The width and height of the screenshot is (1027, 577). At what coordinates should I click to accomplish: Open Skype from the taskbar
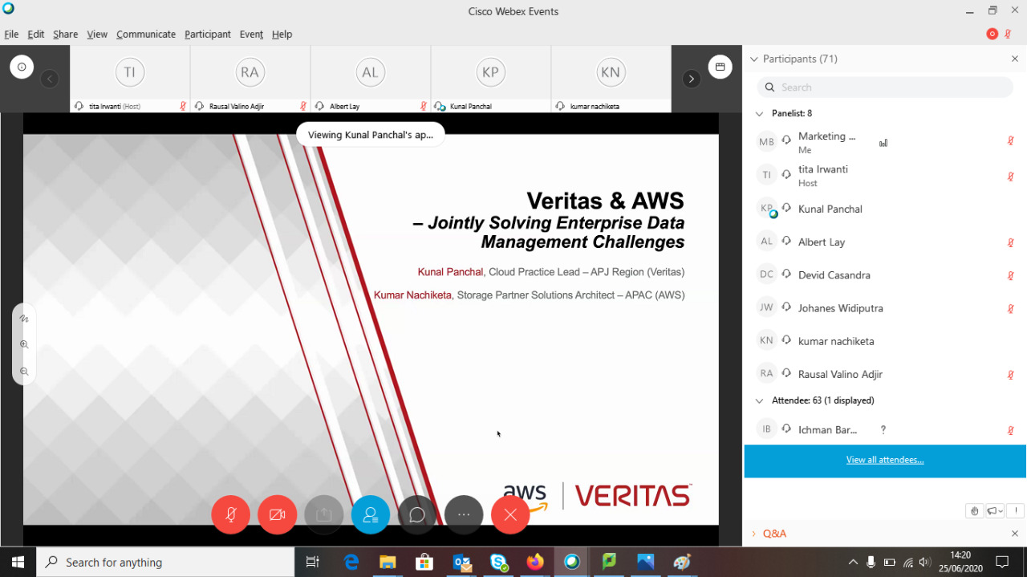499,562
